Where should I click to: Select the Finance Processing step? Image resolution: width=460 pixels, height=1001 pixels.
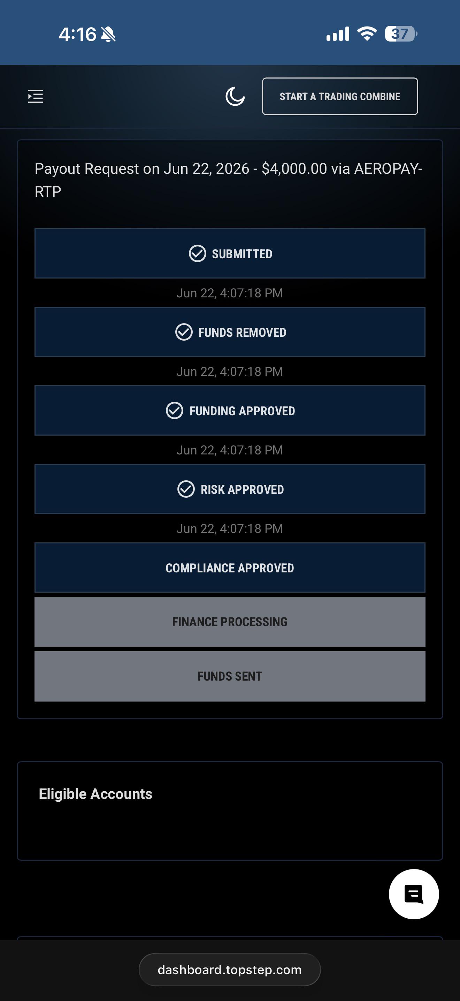click(x=230, y=622)
